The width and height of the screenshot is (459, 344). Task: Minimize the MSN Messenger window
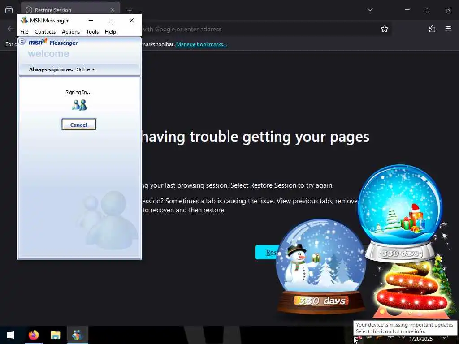[x=91, y=20]
